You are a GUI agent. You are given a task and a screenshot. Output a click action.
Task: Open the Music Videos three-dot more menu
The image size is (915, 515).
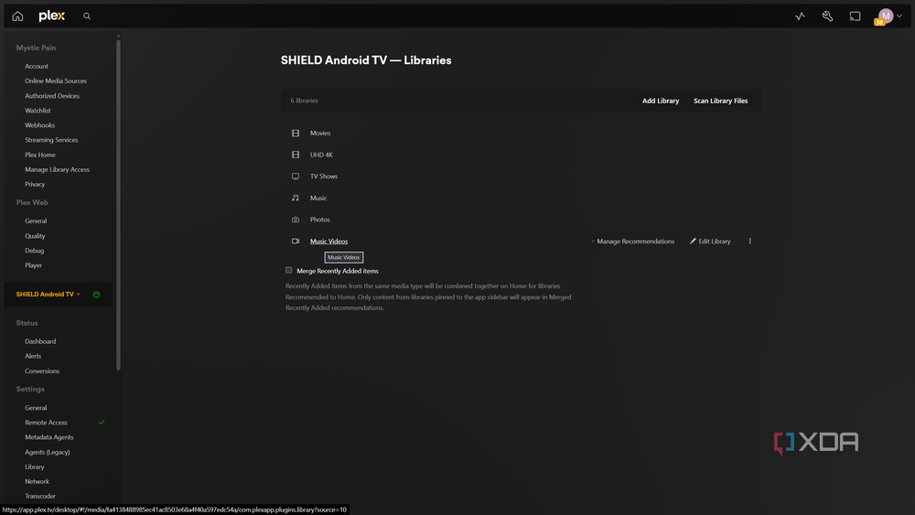[x=750, y=241]
